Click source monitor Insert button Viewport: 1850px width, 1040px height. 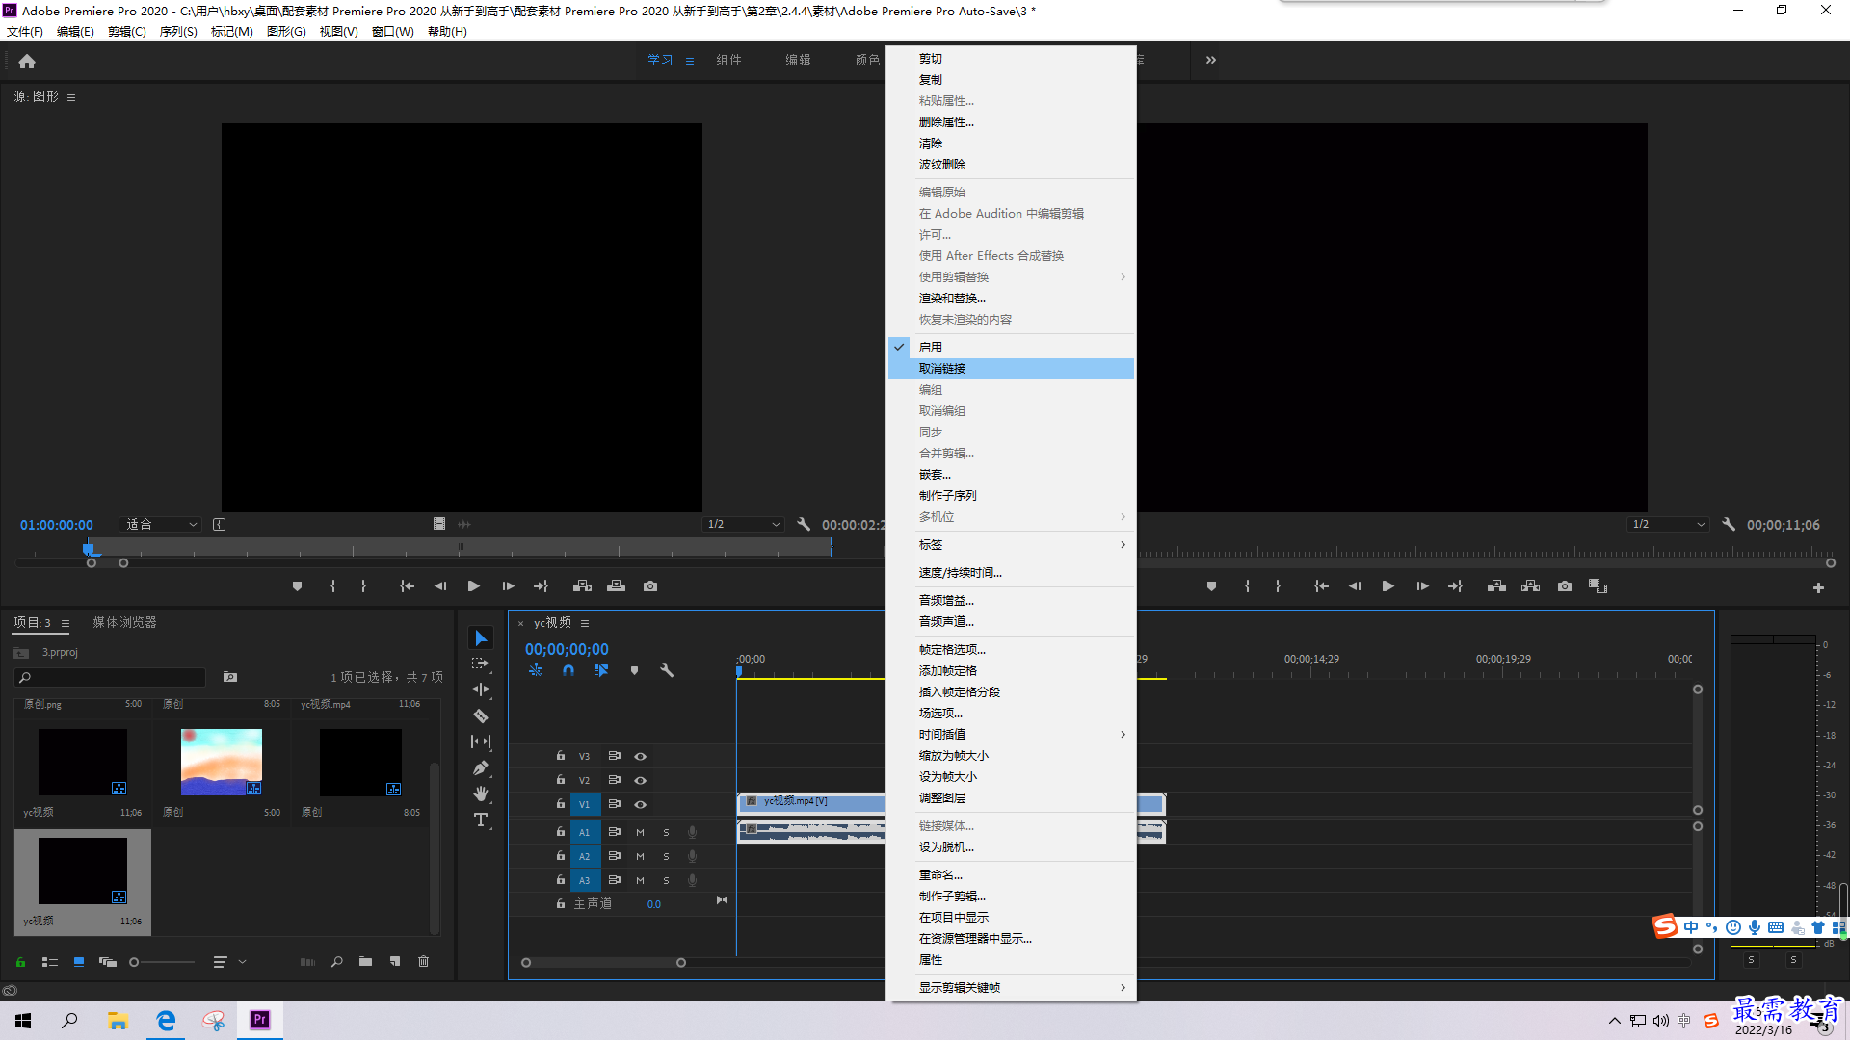tap(582, 585)
